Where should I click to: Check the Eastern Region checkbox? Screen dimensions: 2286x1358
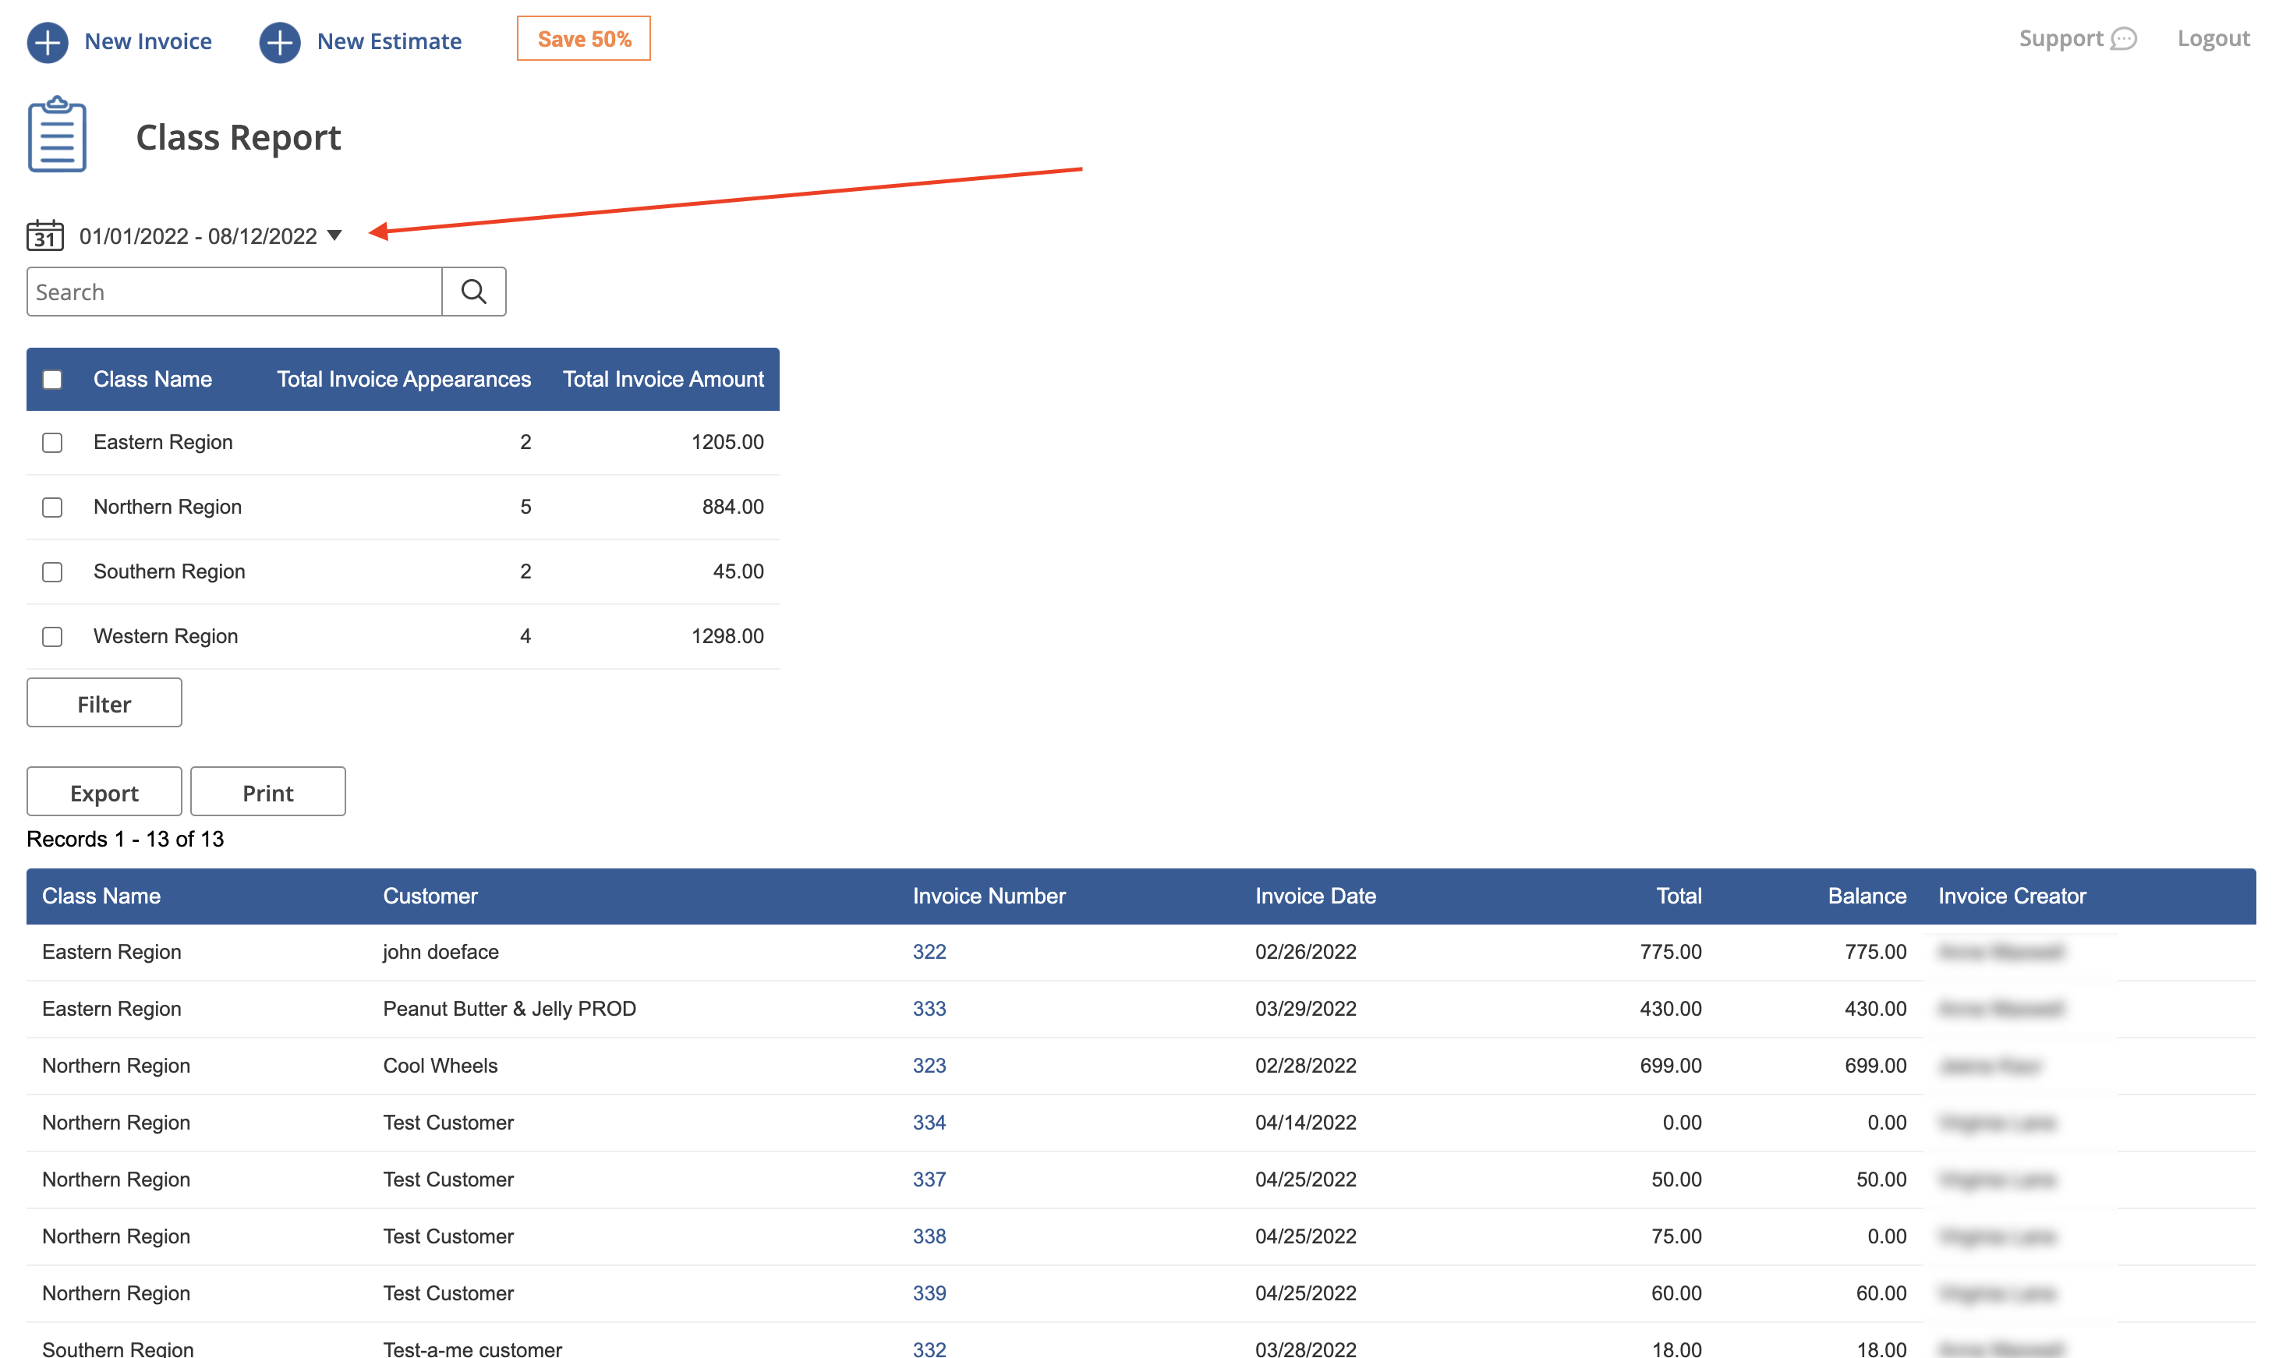pos(52,443)
